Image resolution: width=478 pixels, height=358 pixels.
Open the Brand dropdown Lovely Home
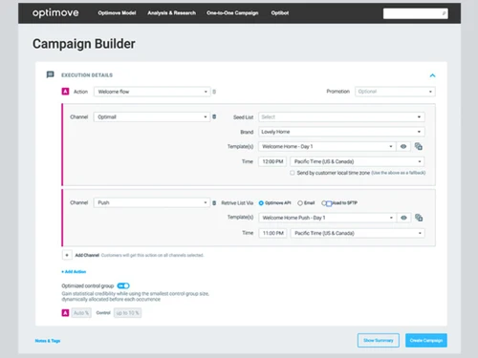coord(341,132)
